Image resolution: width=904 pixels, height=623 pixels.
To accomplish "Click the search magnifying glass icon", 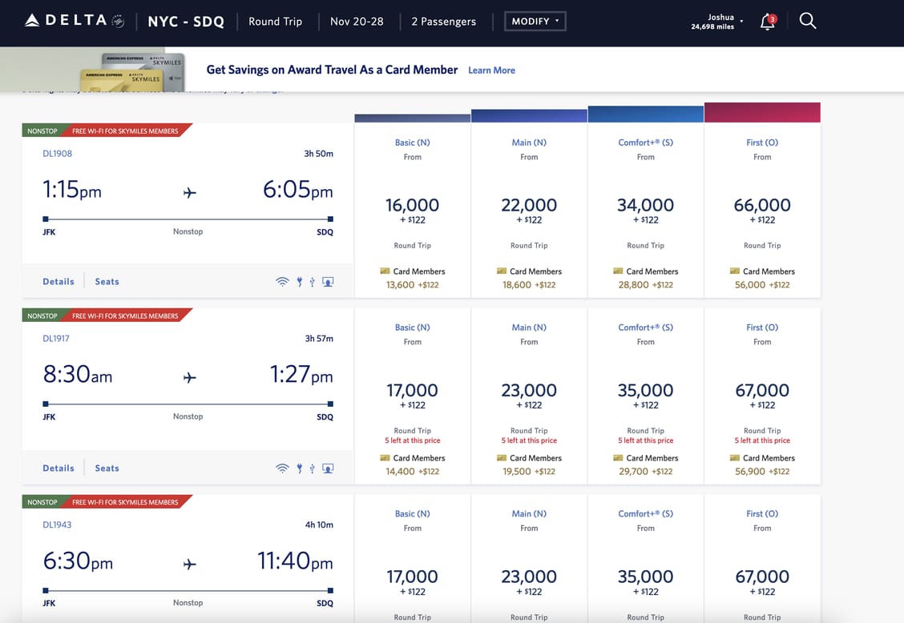I will [808, 22].
